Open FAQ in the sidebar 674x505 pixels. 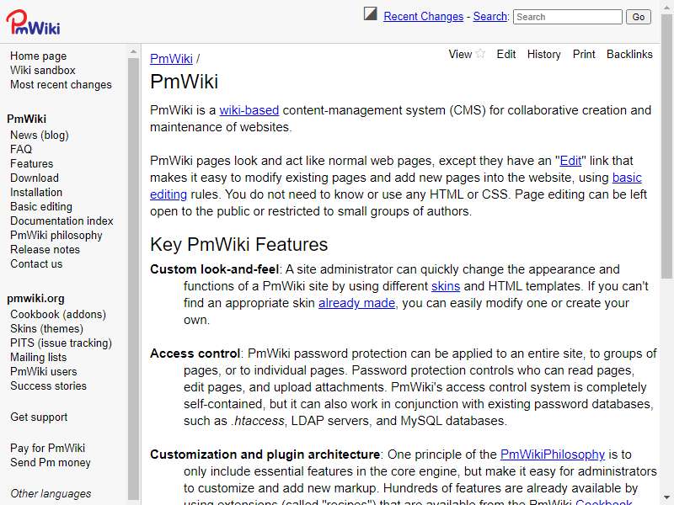pos(21,149)
